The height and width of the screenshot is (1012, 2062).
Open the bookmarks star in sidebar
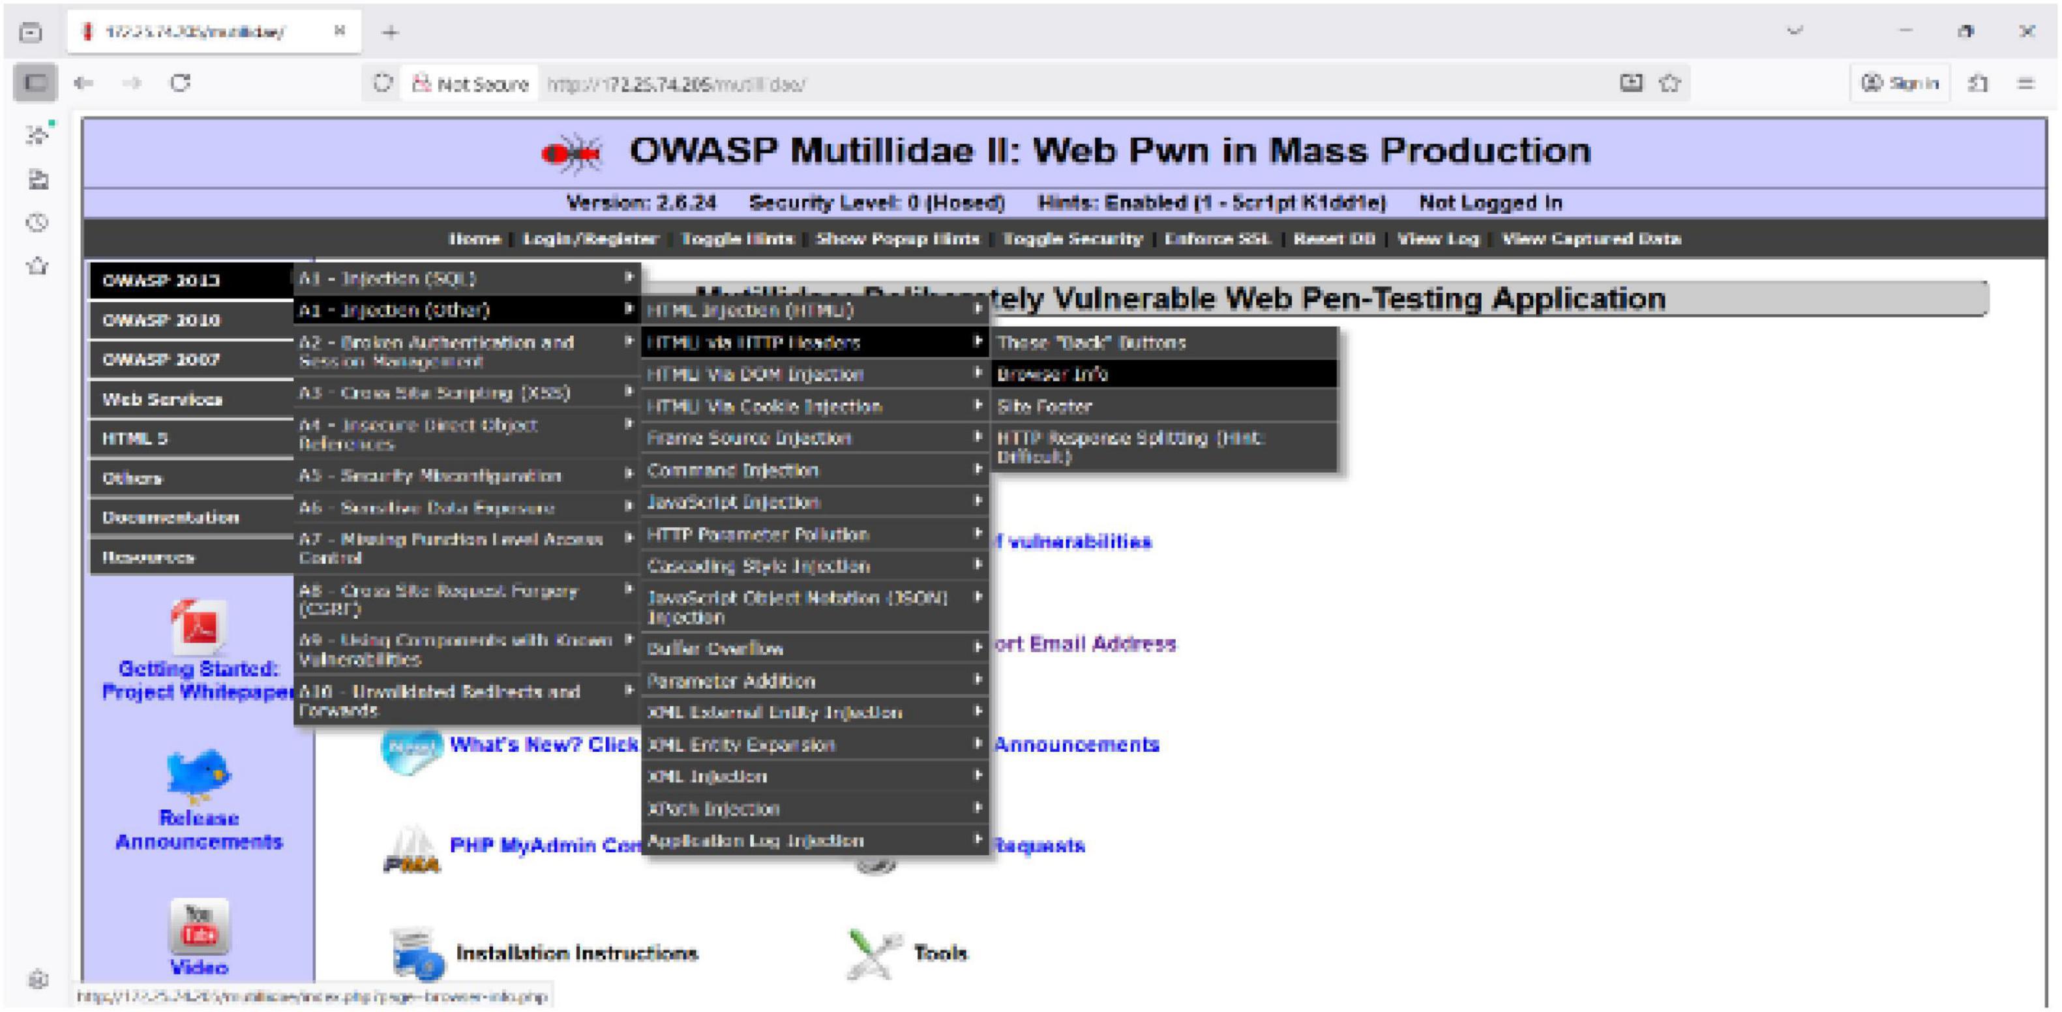tap(38, 265)
